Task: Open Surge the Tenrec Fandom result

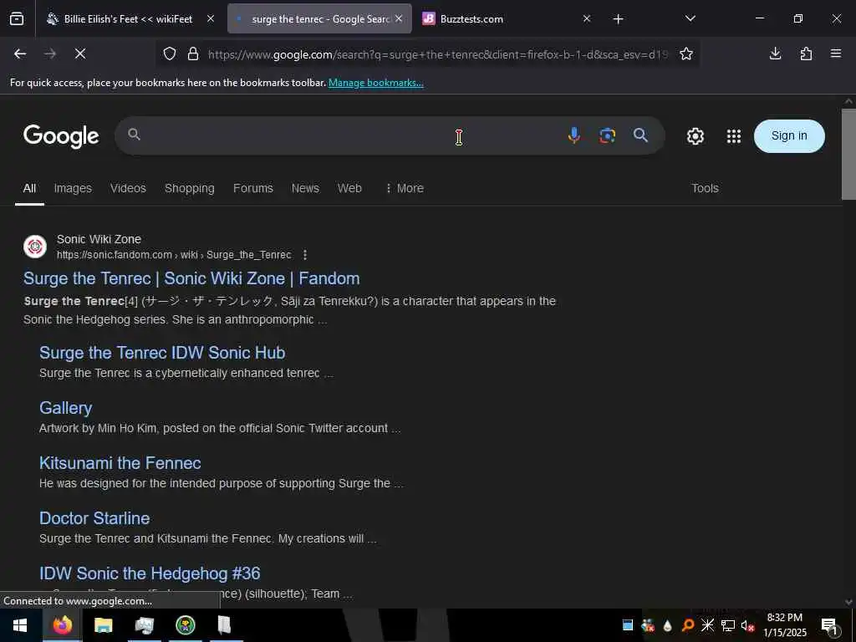Action: click(191, 278)
